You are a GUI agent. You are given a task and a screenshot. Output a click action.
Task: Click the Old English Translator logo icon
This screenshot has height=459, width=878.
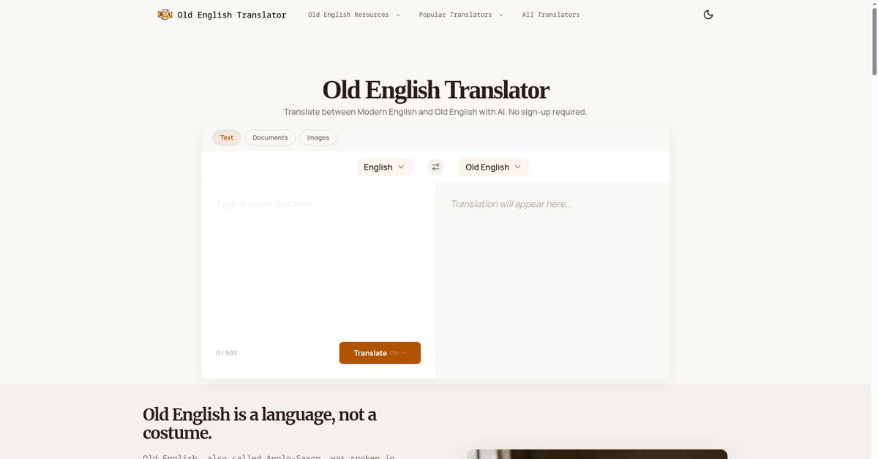[165, 15]
